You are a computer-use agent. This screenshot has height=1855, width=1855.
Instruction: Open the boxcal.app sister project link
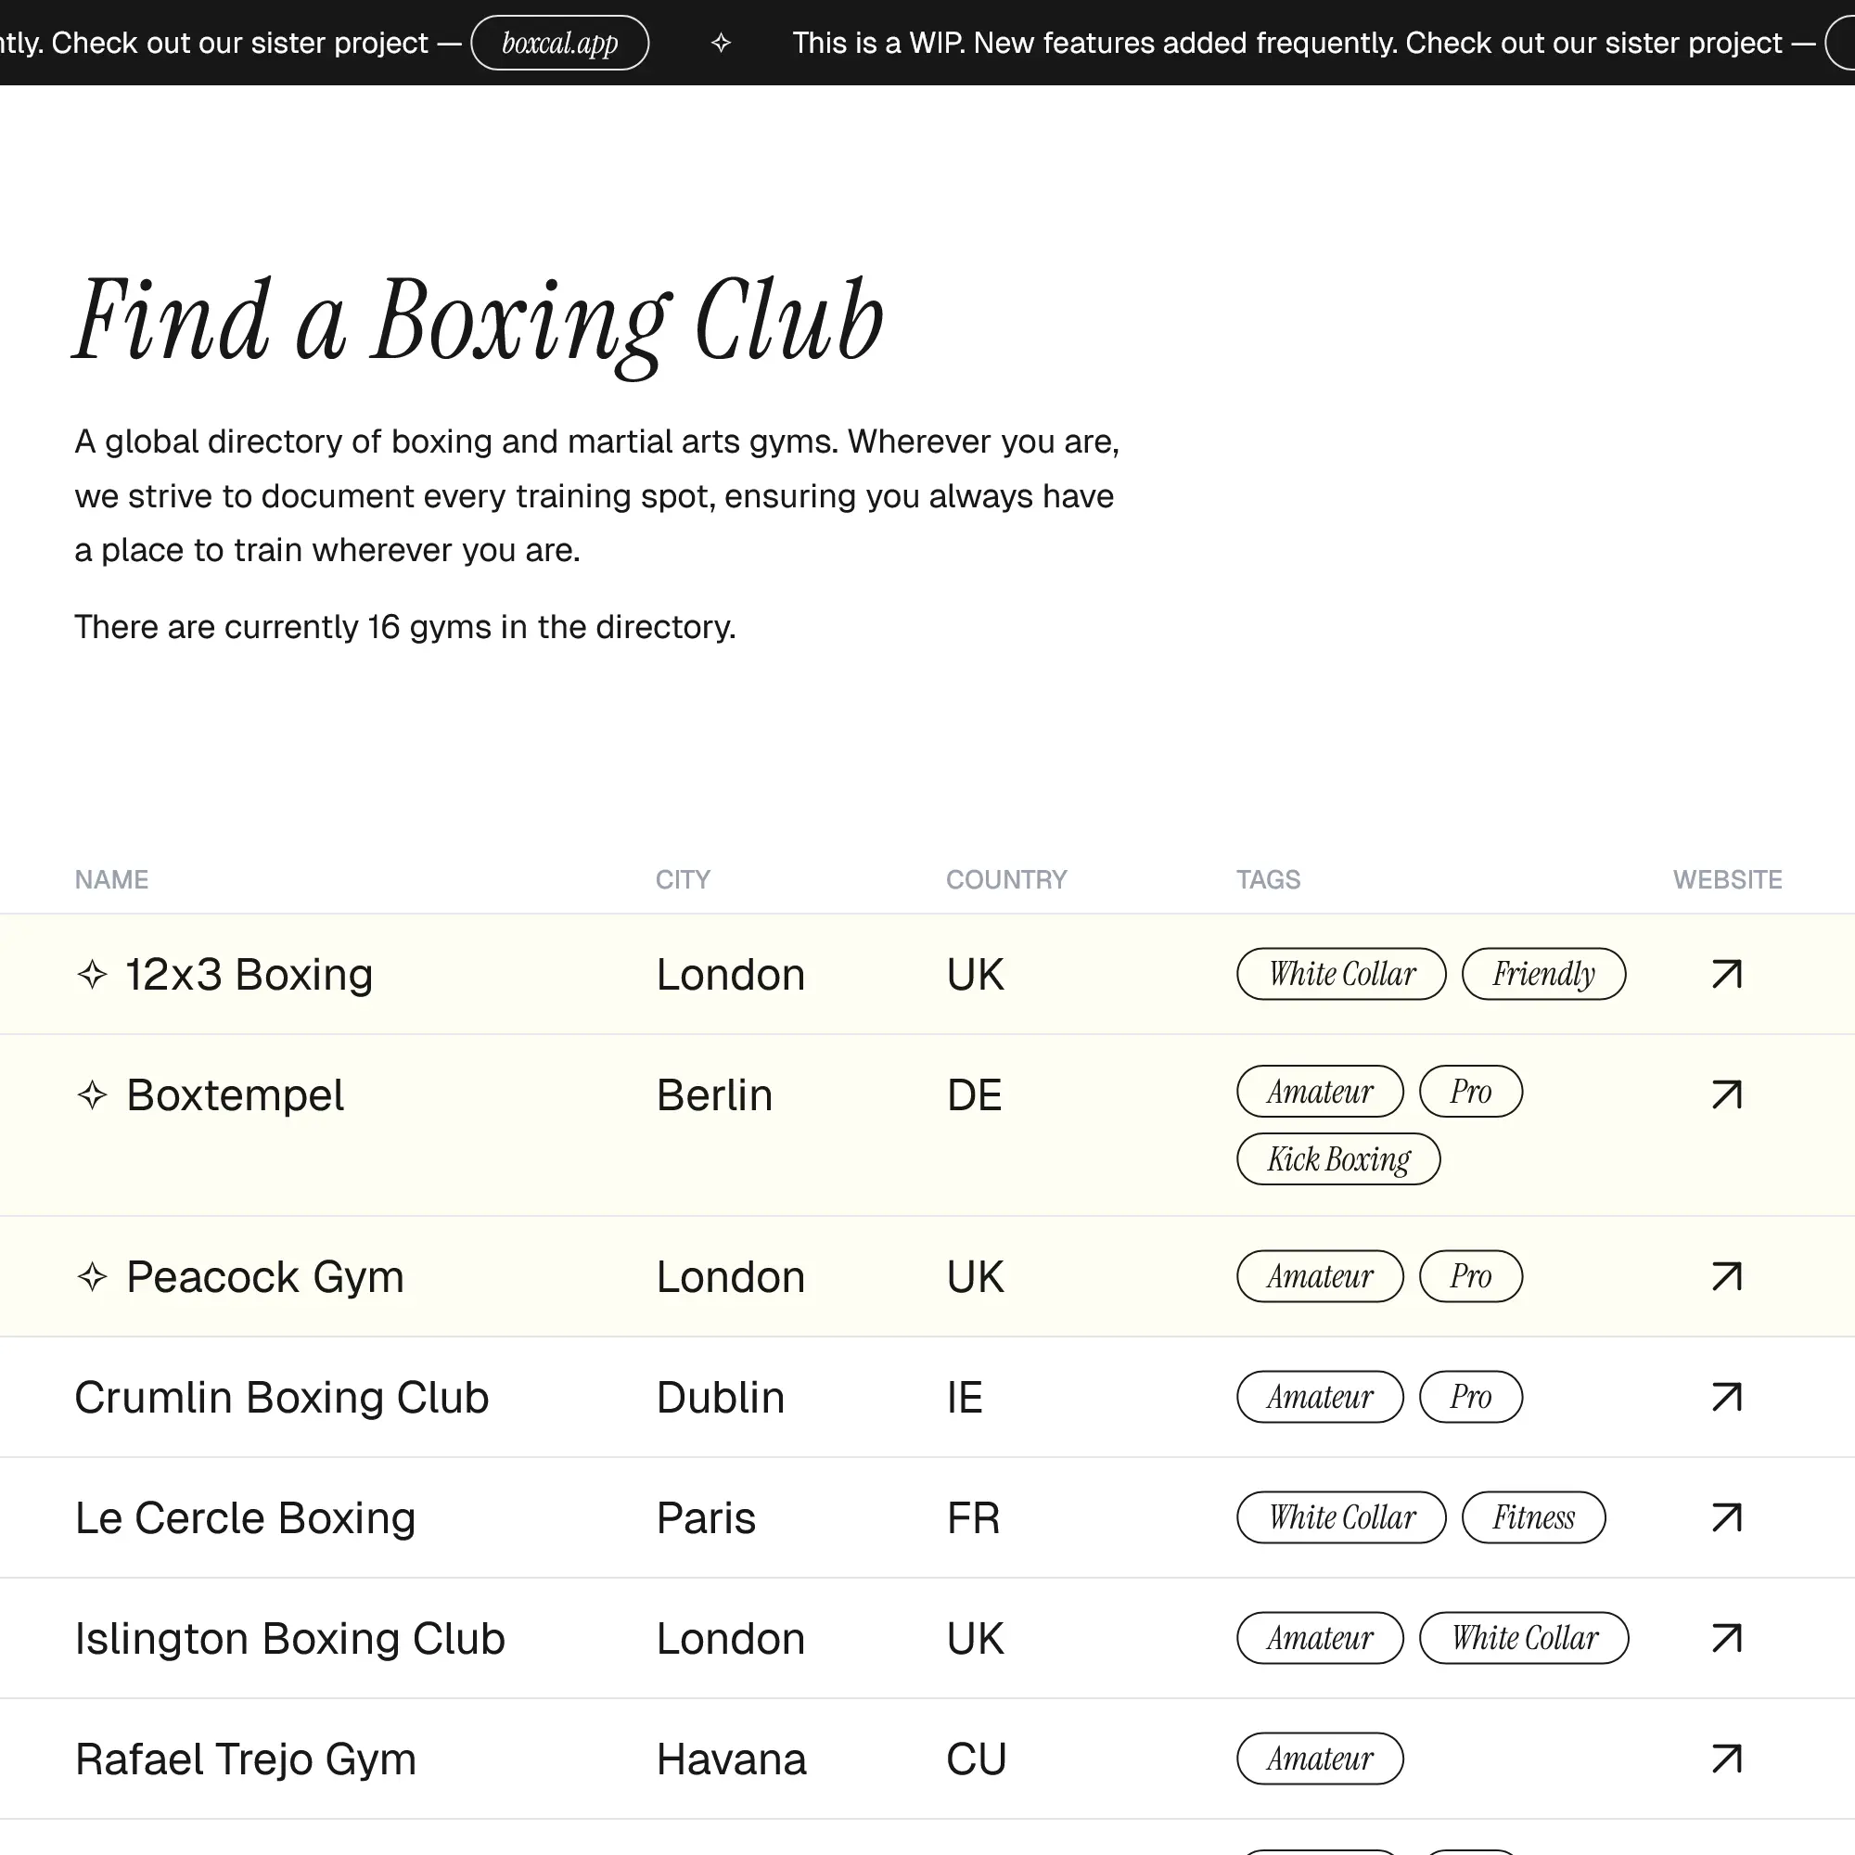pos(560,43)
